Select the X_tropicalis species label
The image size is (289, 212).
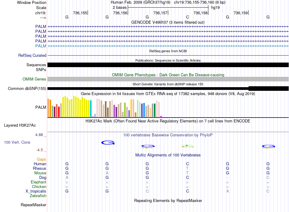point(36,191)
